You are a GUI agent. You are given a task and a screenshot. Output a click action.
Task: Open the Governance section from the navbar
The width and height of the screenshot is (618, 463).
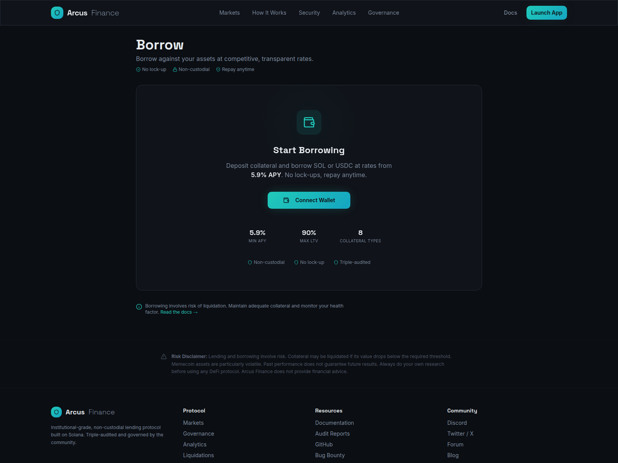pos(383,13)
